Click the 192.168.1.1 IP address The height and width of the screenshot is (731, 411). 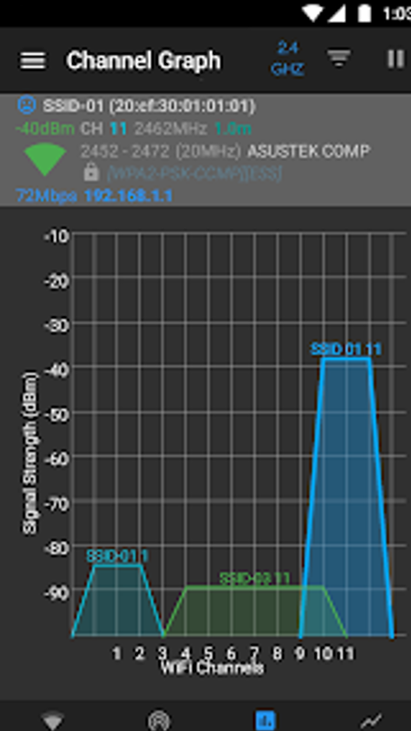click(x=128, y=196)
